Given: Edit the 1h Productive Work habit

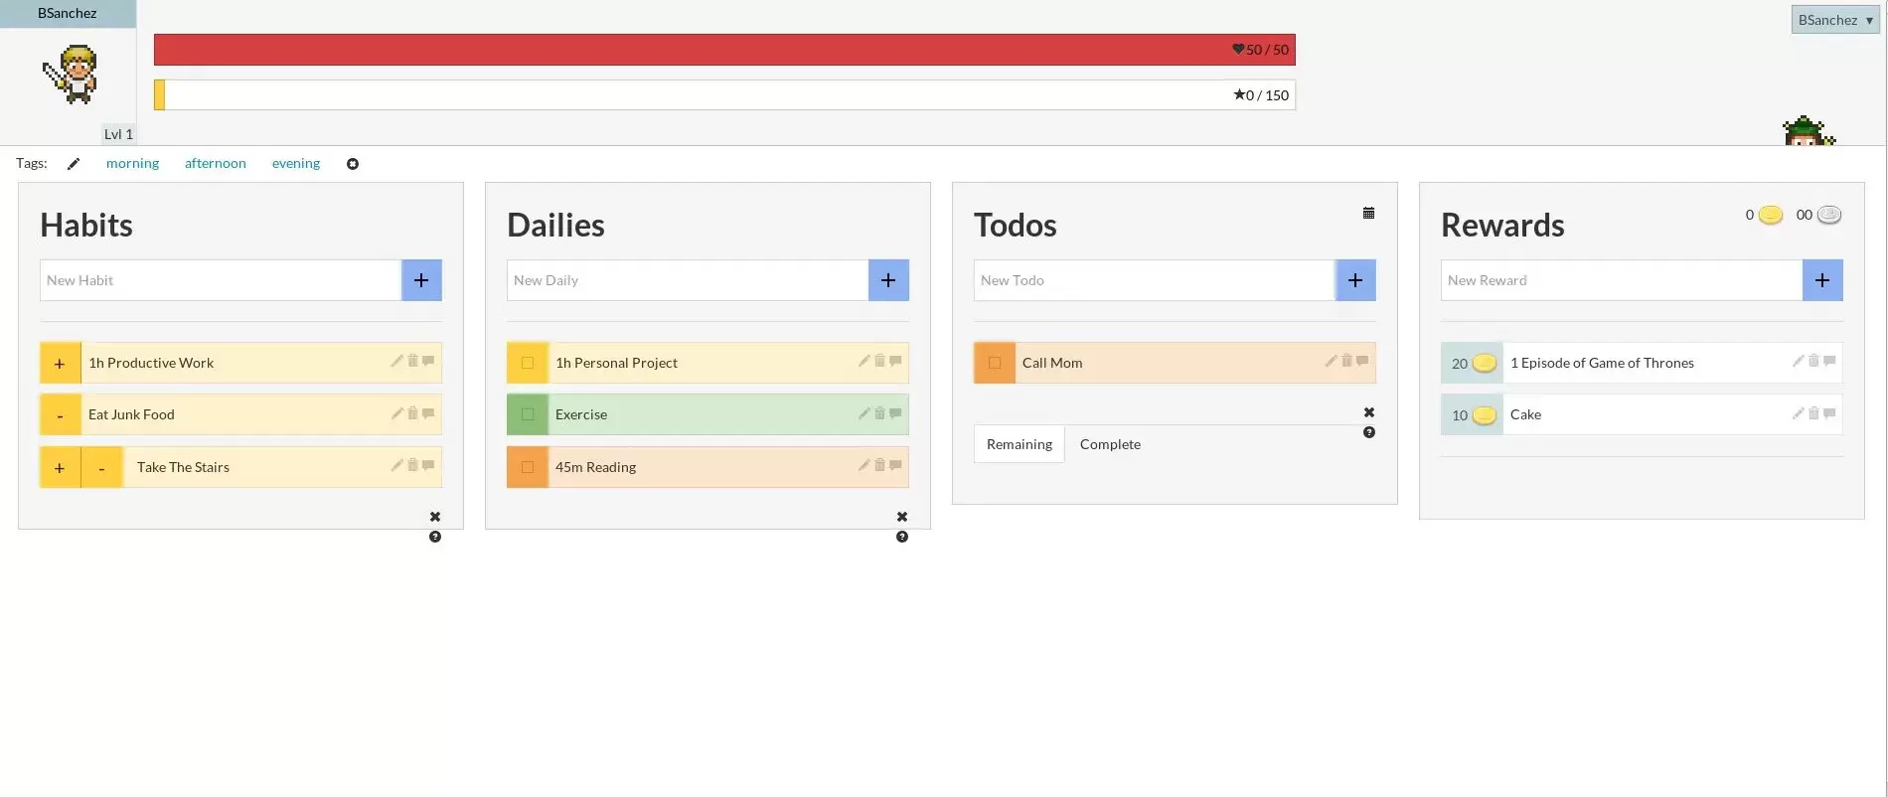Looking at the screenshot, I should pos(396,361).
